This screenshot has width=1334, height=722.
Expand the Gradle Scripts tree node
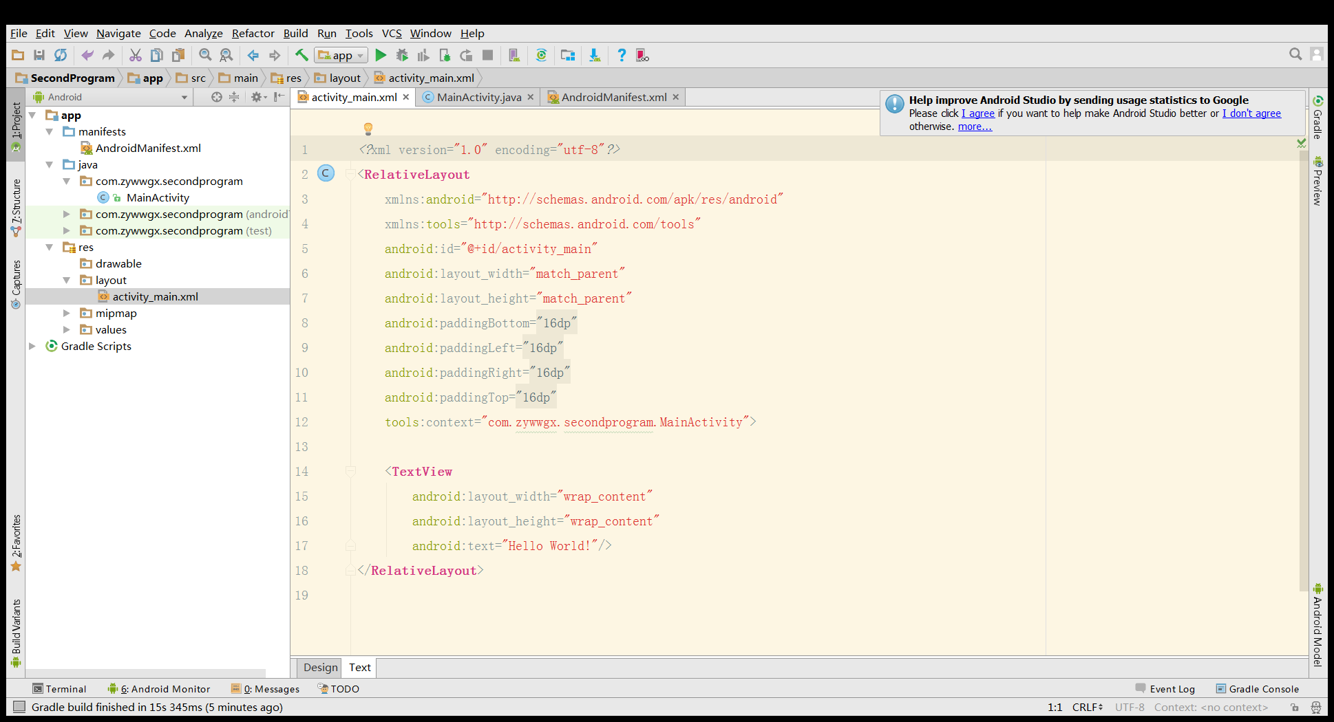tap(32, 346)
